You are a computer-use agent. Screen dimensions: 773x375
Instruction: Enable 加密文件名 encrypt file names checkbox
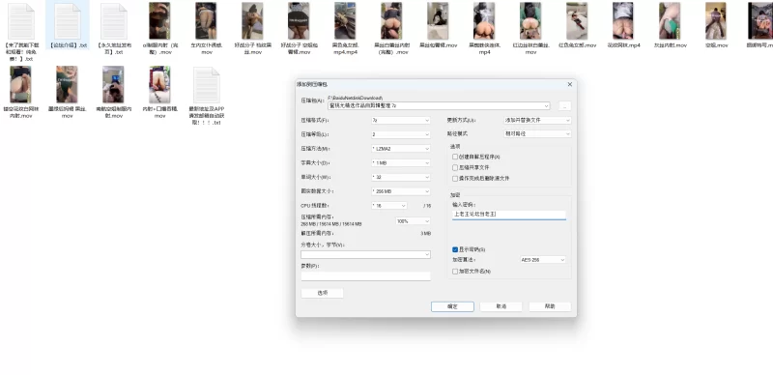point(454,272)
